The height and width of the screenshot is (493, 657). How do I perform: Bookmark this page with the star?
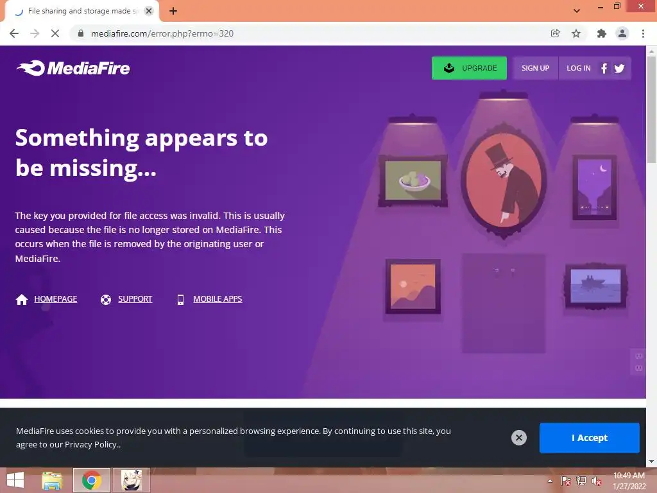pyautogui.click(x=576, y=33)
